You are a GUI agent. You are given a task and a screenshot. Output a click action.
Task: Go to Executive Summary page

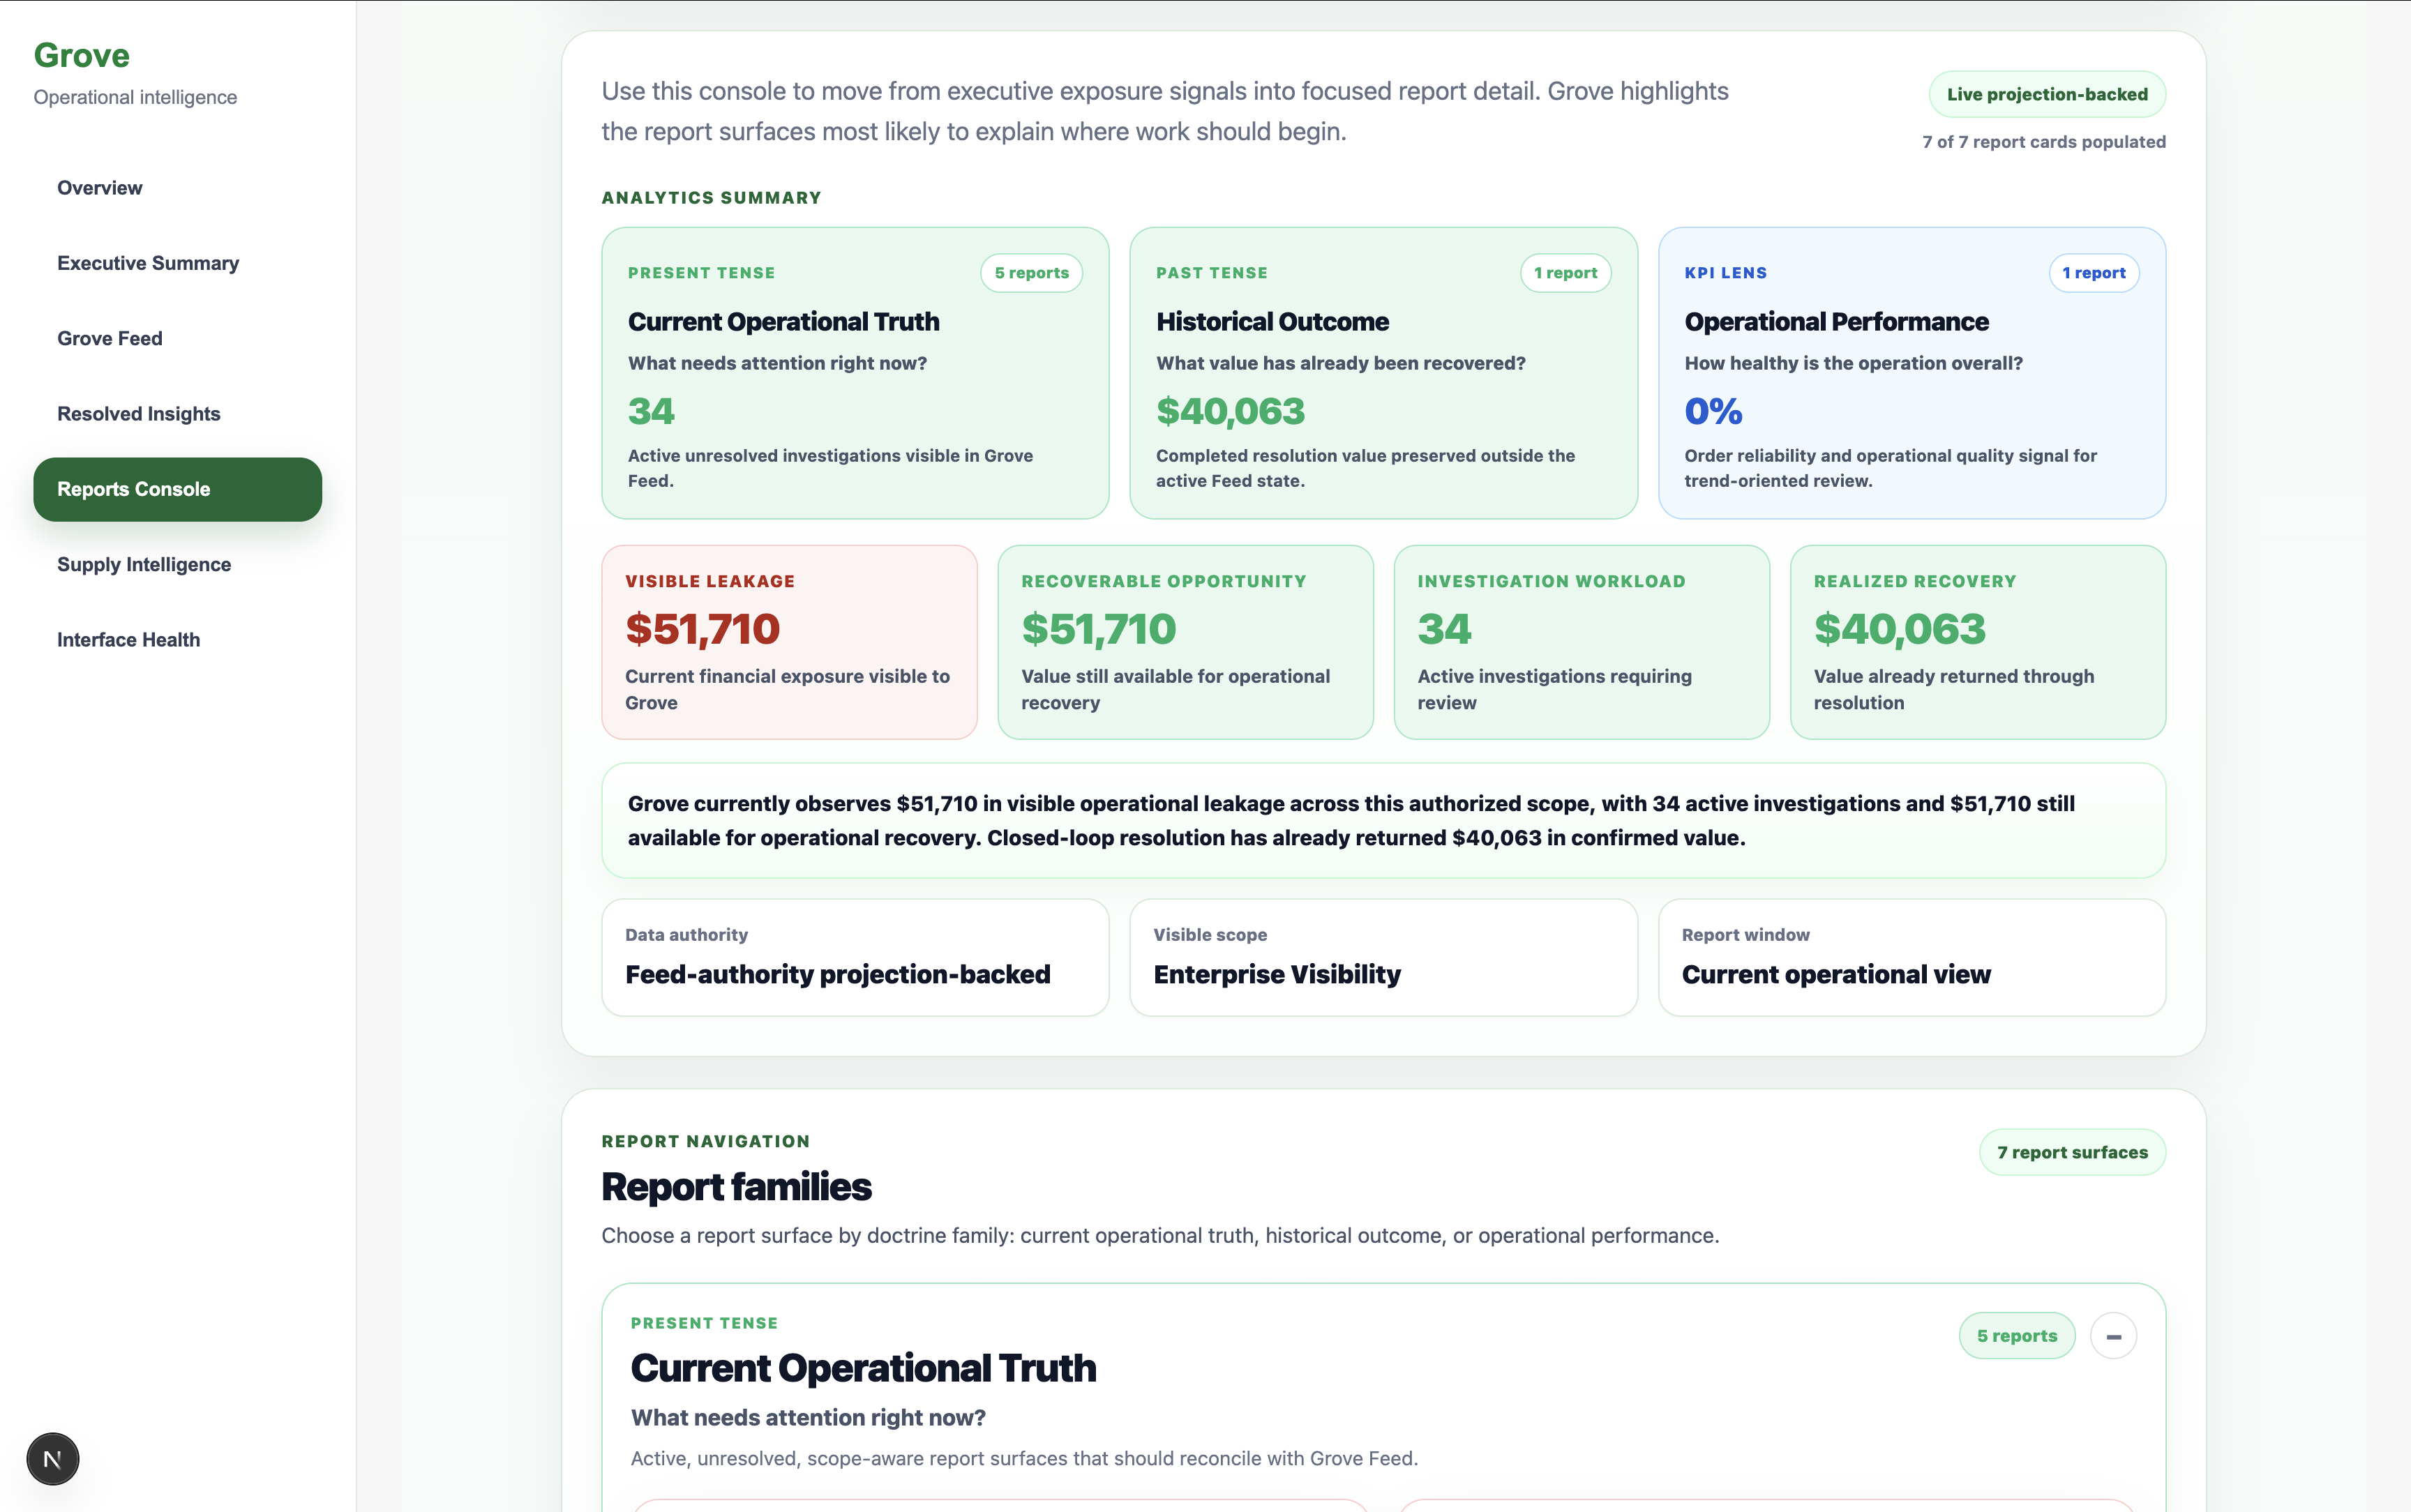click(177, 263)
